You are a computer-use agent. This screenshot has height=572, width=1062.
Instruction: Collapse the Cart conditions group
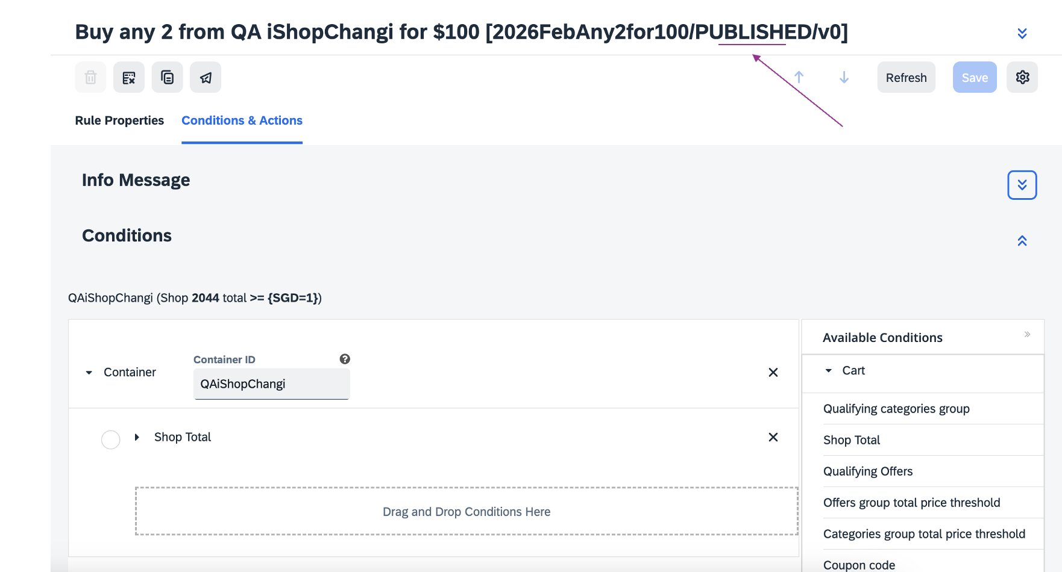[829, 371]
